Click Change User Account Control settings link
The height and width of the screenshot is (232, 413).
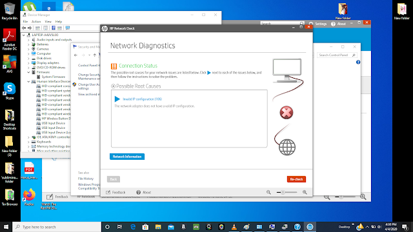(x=89, y=86)
